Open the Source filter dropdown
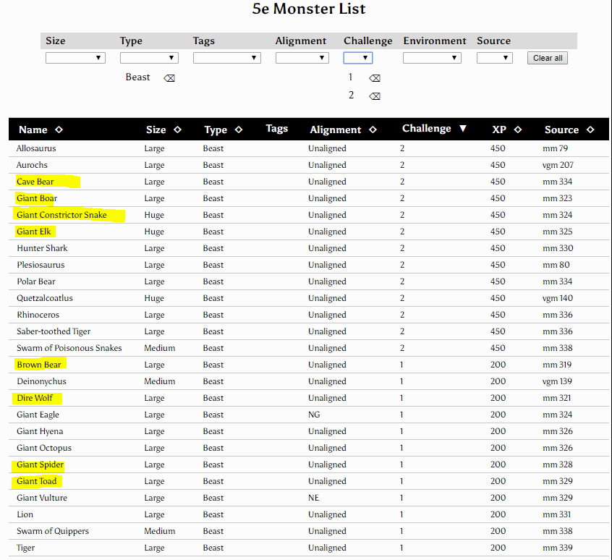This screenshot has height=560, width=612. coord(494,58)
